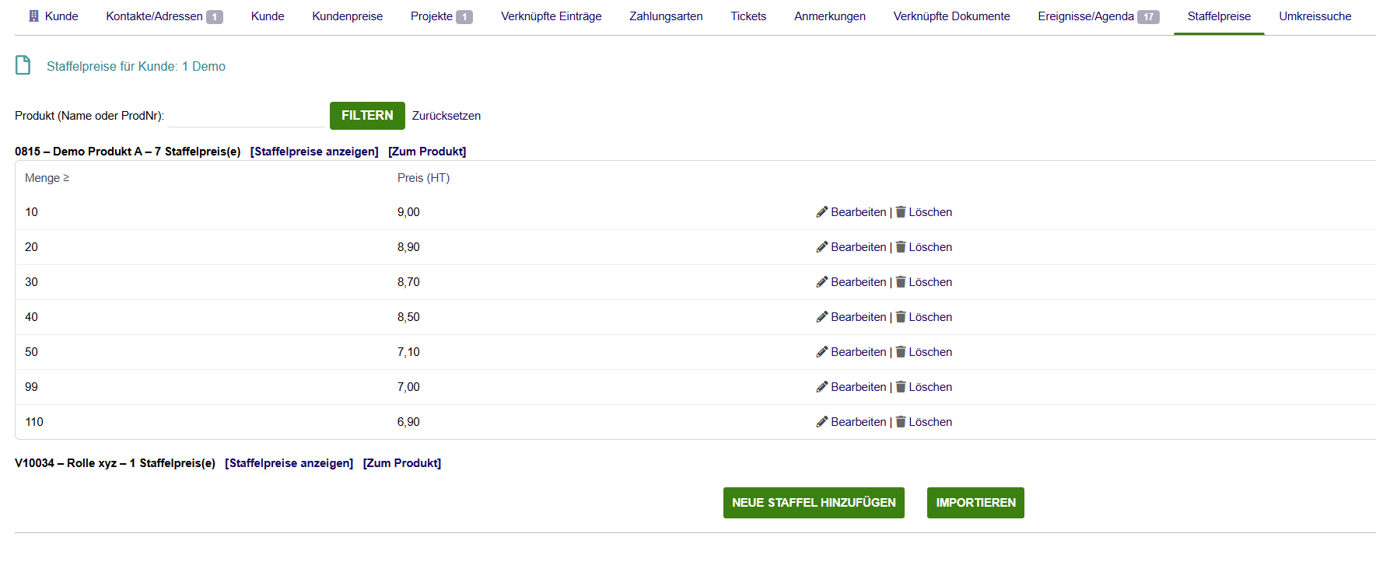
Task: Click the building icon in Kunde tab
Action: pyautogui.click(x=33, y=16)
